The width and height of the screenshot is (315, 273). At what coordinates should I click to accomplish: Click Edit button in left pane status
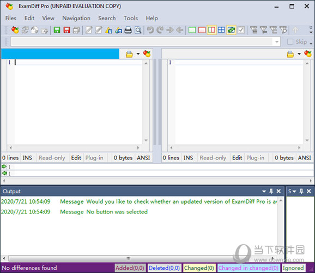coord(76,158)
